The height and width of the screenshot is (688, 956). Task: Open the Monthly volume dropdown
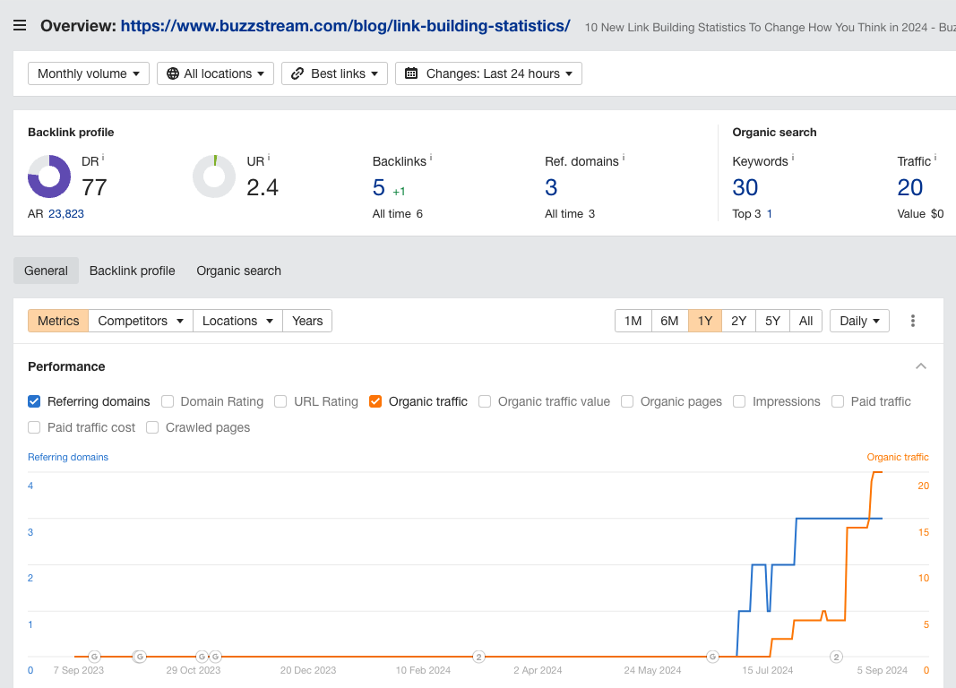[88, 73]
